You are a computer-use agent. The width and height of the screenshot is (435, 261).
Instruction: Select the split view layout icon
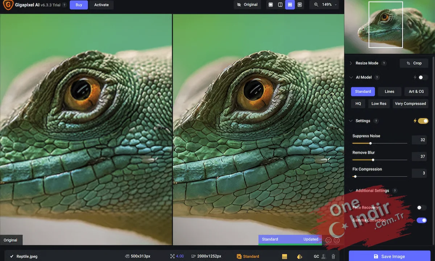[280, 5]
